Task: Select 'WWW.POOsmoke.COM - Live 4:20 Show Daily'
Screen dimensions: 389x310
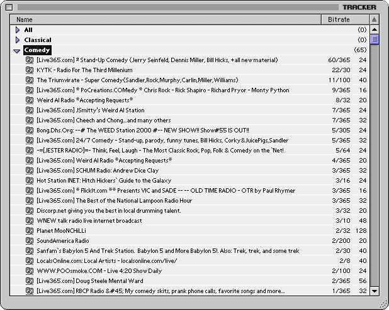Action: click(99, 271)
